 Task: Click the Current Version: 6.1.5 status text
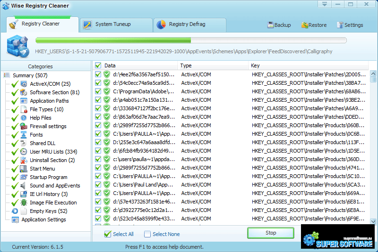coord(38,247)
